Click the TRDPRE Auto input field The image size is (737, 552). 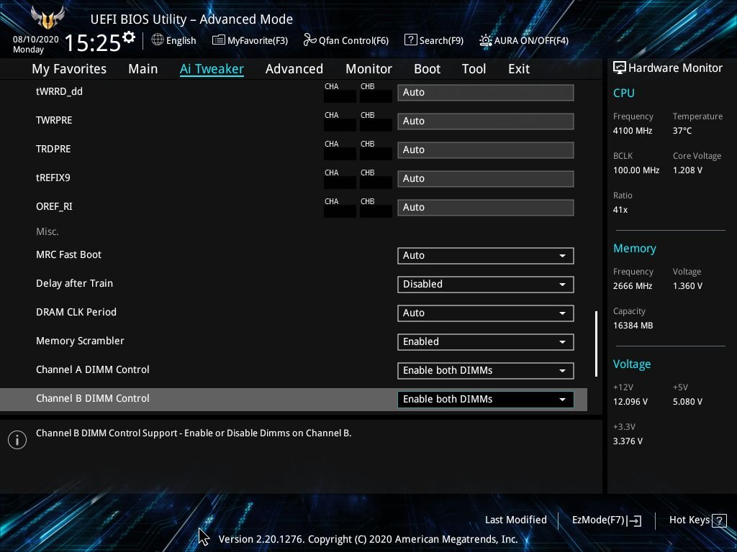tap(486, 149)
